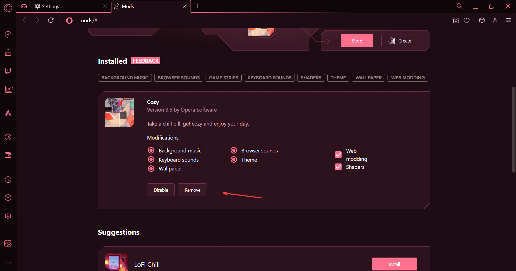Screen dimensions: 516x271
Task: Add page to bookmarks heart icon
Action: click(x=467, y=20)
